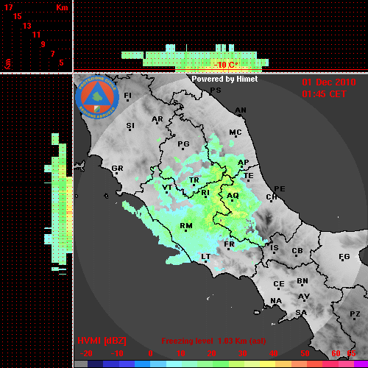Image resolution: width=368 pixels, height=368 pixels.
Task: Click the 17 km altitude scale label
Action: pos(8,7)
